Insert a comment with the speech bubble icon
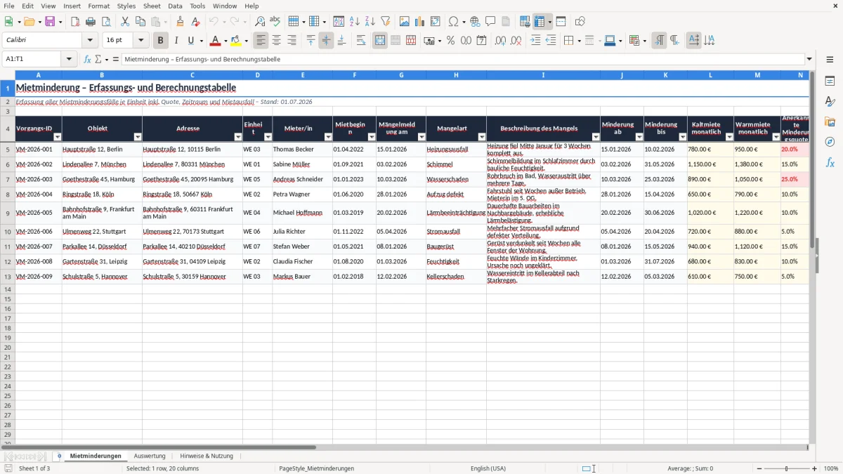 (490, 22)
